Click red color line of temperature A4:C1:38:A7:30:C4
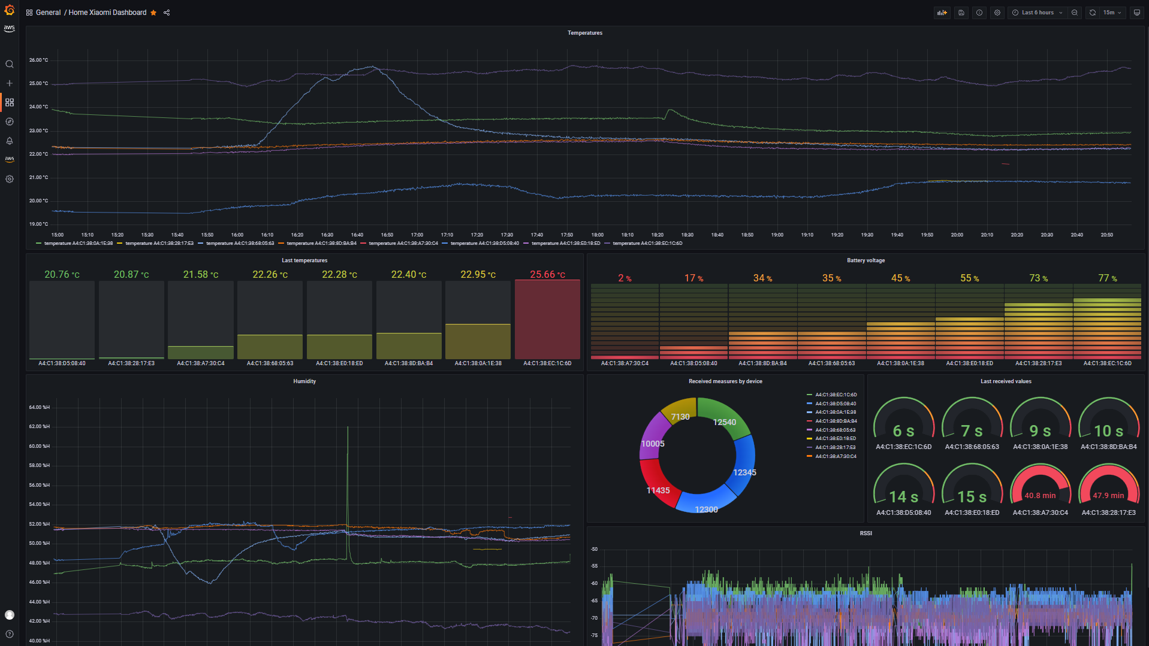Viewport: 1149px width, 646px height. [363, 244]
